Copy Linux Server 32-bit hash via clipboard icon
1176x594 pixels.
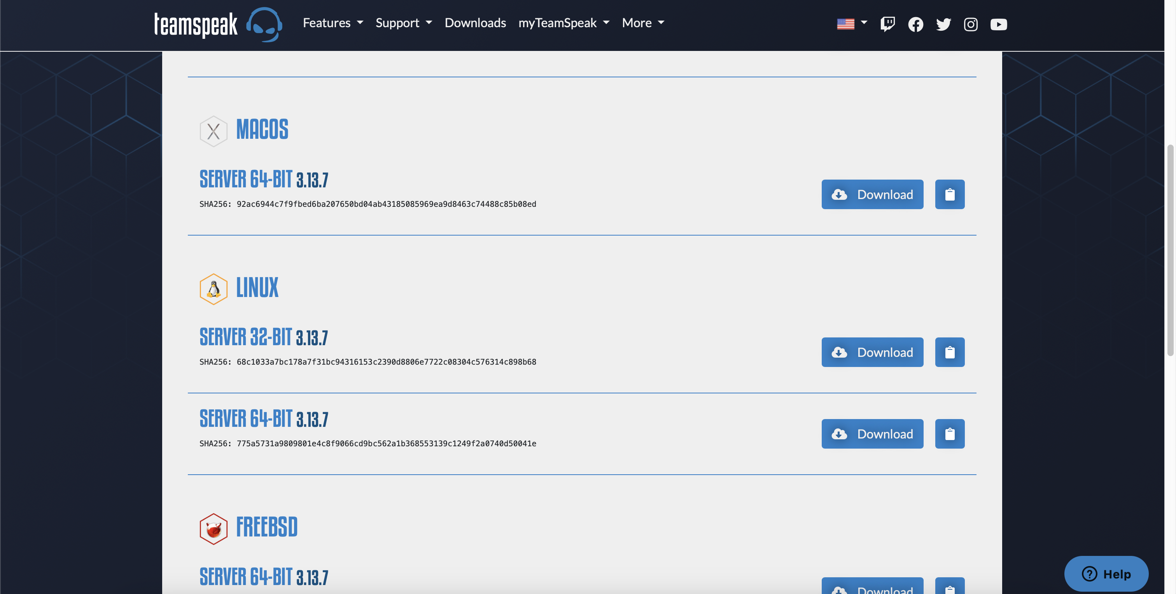pos(950,352)
